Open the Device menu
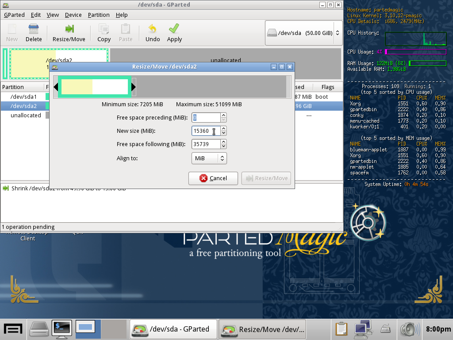Screen dimensions: 453x340 [x=73, y=15]
